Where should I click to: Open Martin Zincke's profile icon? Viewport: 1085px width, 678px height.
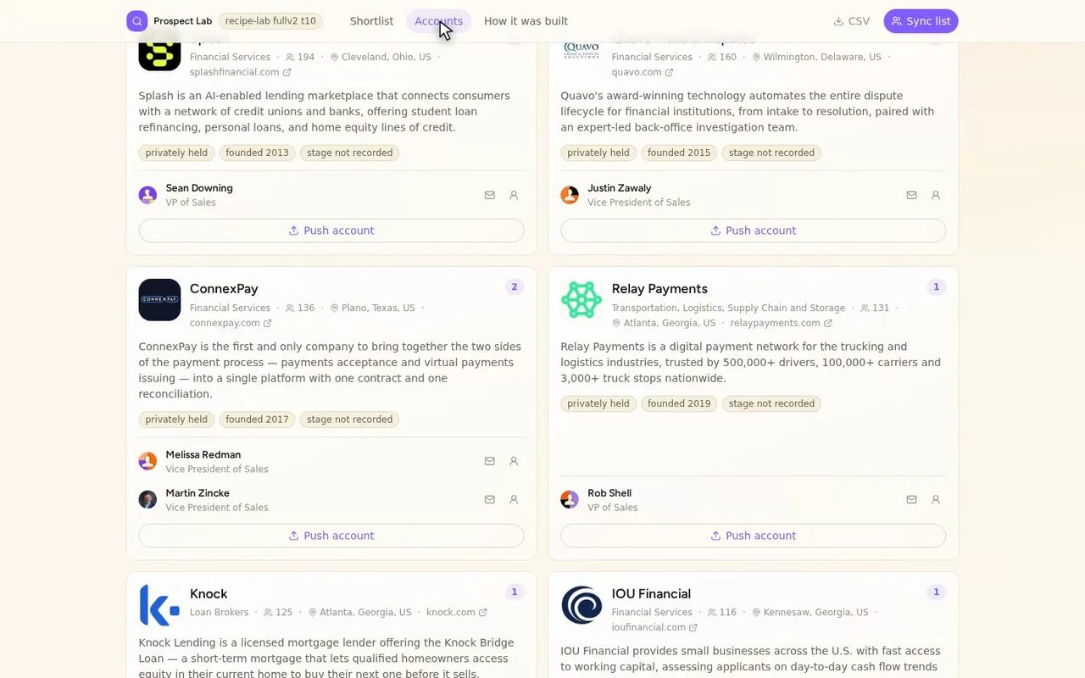(514, 499)
